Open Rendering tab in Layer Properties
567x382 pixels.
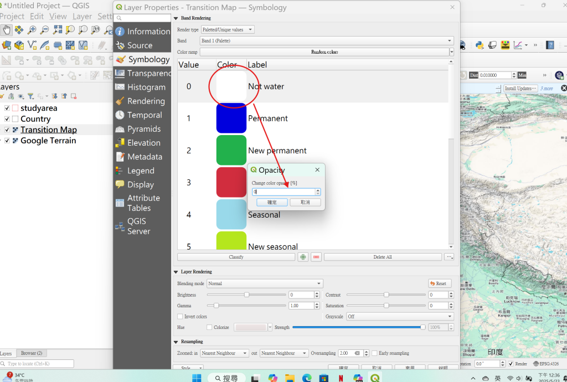point(142,101)
